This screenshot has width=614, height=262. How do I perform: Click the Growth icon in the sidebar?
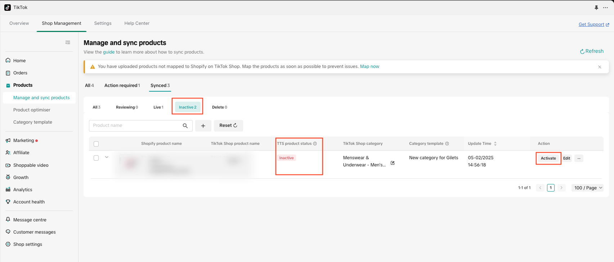8,177
